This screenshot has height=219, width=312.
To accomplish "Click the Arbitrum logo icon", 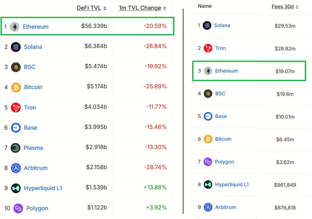I will click(x=15, y=168).
